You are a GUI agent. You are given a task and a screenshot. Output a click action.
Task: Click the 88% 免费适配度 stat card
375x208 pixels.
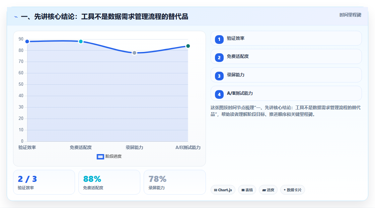109,182
